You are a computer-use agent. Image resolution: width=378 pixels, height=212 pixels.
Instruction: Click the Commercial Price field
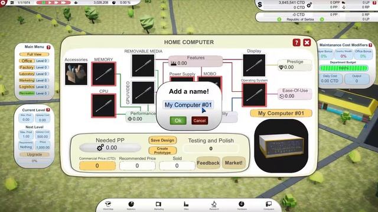point(97,165)
